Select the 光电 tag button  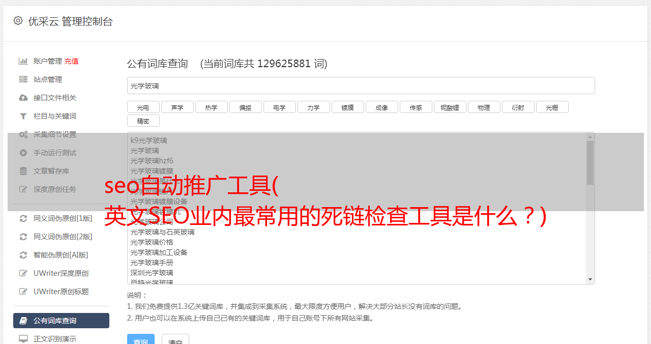tap(143, 107)
